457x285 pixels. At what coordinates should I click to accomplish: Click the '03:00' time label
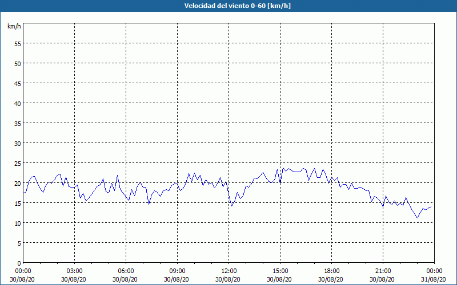pos(75,271)
